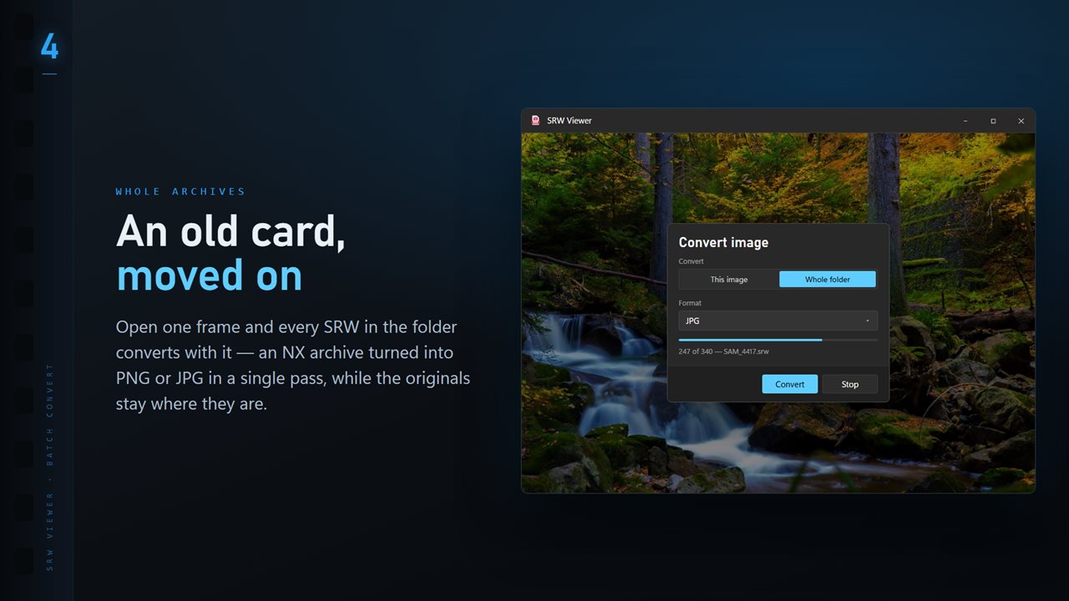Minimize the SRW Viewer window

[x=965, y=121]
